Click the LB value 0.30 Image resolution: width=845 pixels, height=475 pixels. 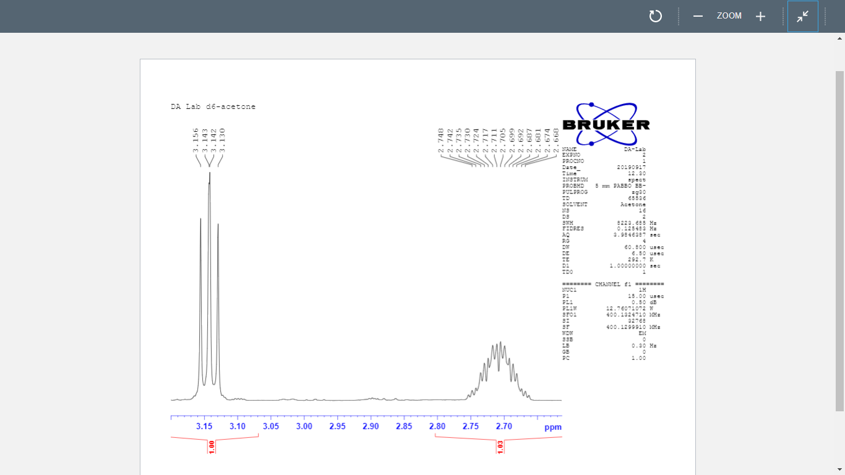click(x=639, y=346)
